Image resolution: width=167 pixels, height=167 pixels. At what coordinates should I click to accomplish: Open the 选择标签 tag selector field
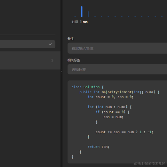(117, 69)
